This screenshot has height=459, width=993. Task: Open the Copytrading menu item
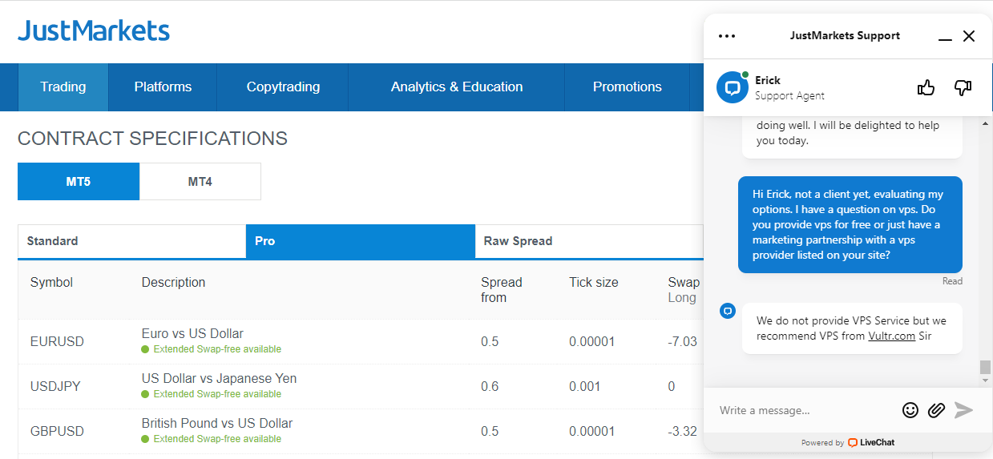point(283,87)
